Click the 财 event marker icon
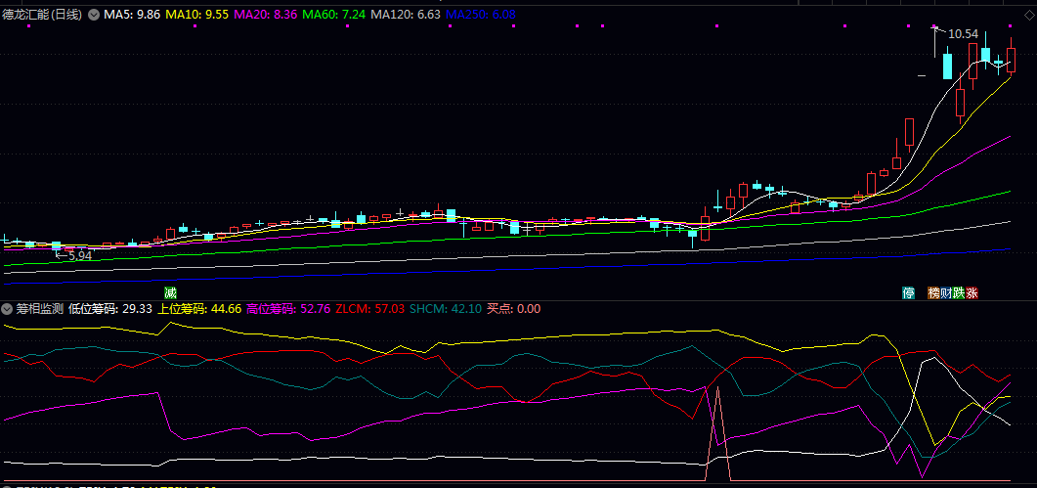 tap(946, 292)
